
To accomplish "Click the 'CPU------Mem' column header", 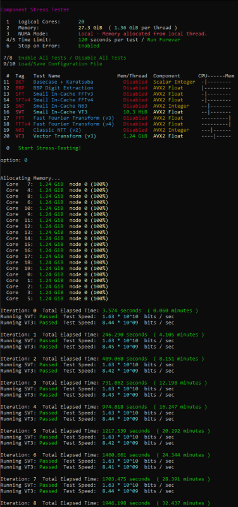I will tap(216, 75).
